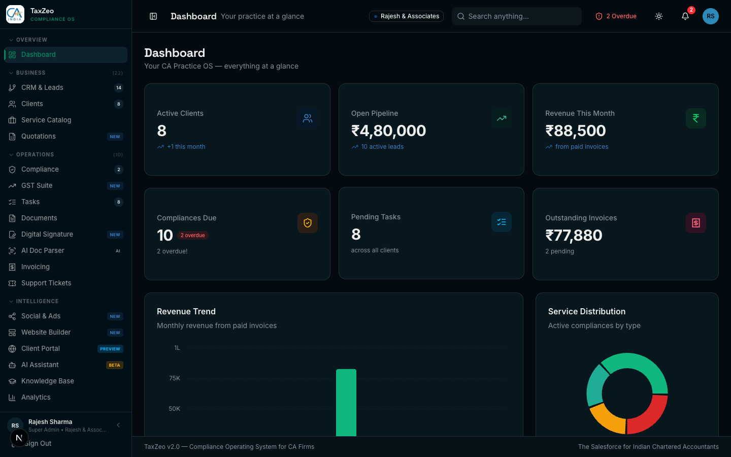Click the users icon on Active Clients card

click(x=308, y=118)
